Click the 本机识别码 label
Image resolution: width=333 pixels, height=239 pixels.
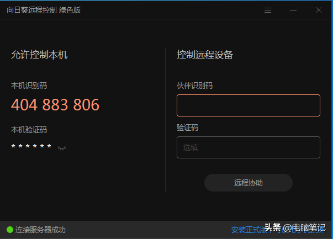coord(29,86)
